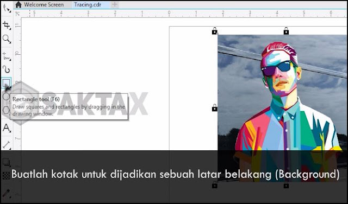Select the Shape tool
The height and width of the screenshot is (204, 348).
point(7,9)
